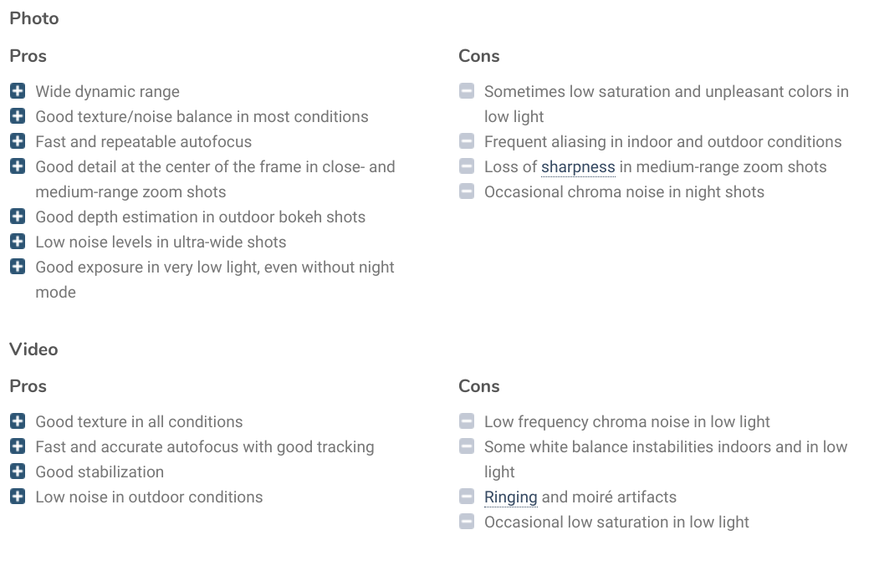This screenshot has width=874, height=581.
Task: Click minus icon beside Occasional low saturation
Action: click(467, 522)
